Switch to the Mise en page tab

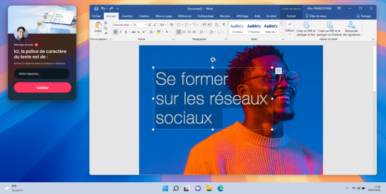(x=164, y=16)
